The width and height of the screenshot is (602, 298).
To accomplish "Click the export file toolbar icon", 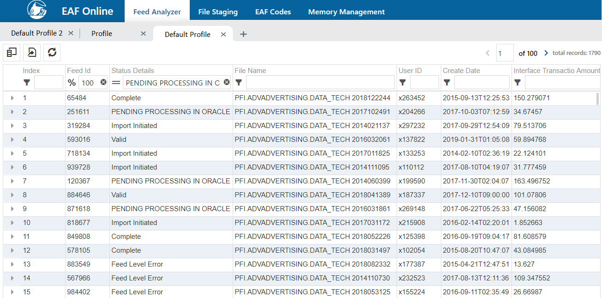I will click(x=32, y=53).
